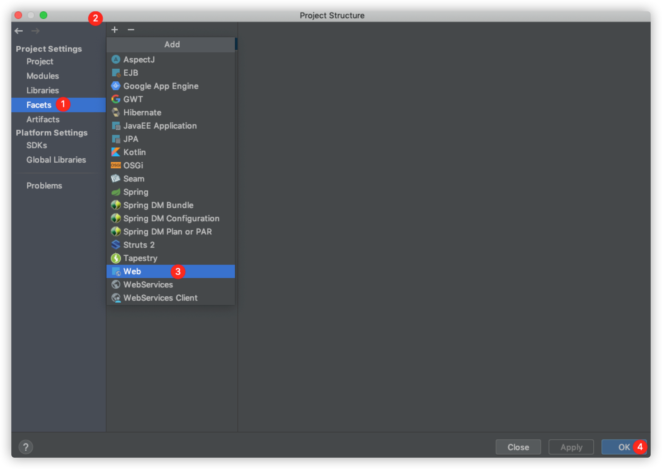Click the plus add facet icon
Viewport: 662px width, 469px height.
pyautogui.click(x=115, y=30)
